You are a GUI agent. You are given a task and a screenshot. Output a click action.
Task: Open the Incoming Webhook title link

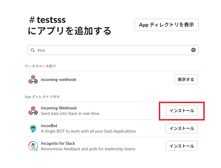click(x=59, y=108)
